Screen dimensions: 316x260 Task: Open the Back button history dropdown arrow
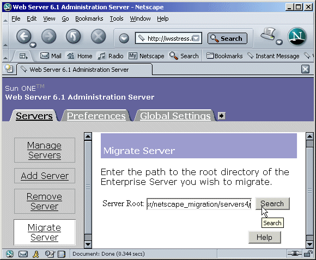click(x=33, y=45)
